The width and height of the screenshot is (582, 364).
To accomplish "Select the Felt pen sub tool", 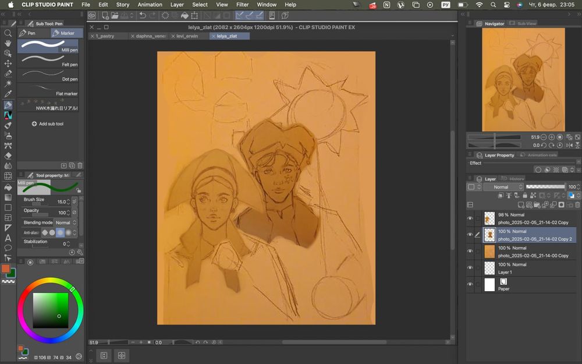I will point(48,60).
